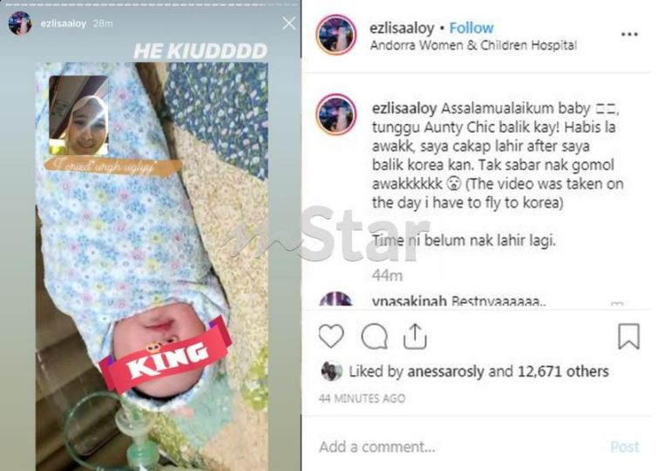Share the post with the upload arrow icon
Image resolution: width=658 pixels, height=471 pixels.
click(415, 336)
